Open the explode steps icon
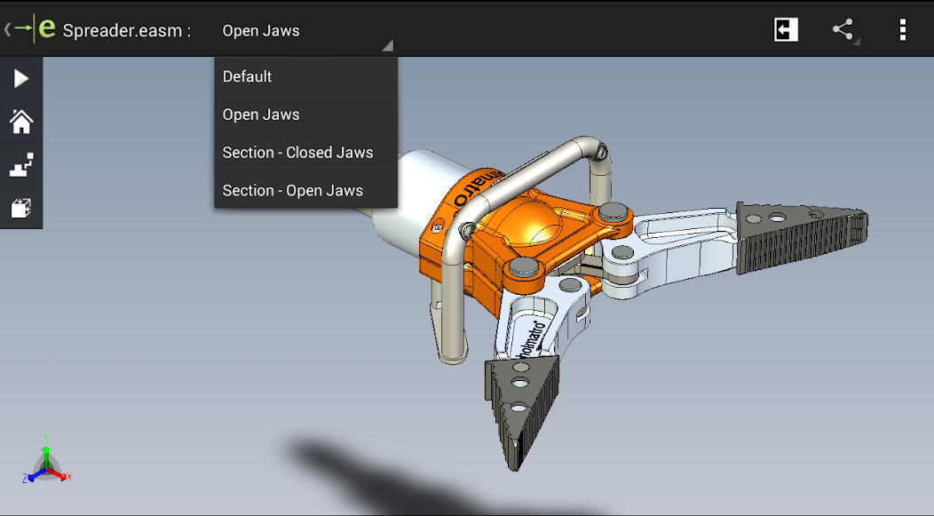Viewport: 934px width, 516px height. [x=20, y=165]
